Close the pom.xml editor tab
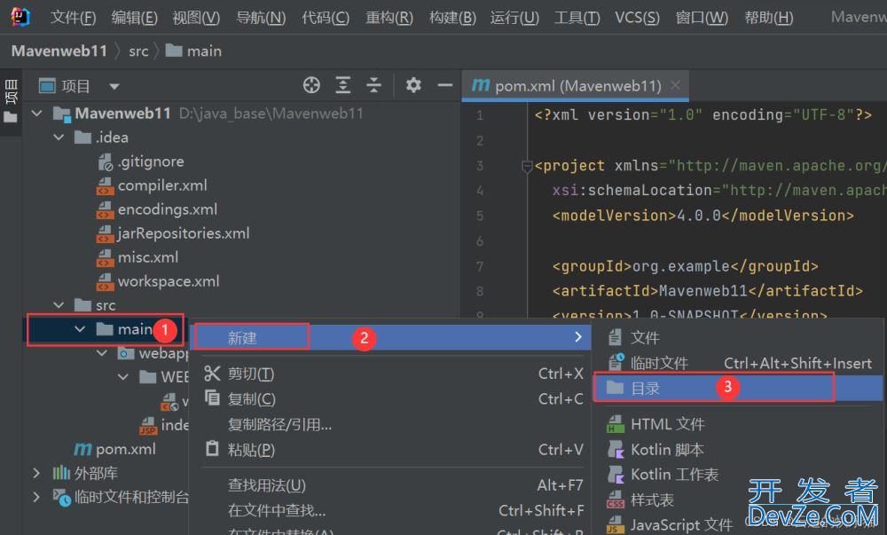887x535 pixels. tap(675, 85)
